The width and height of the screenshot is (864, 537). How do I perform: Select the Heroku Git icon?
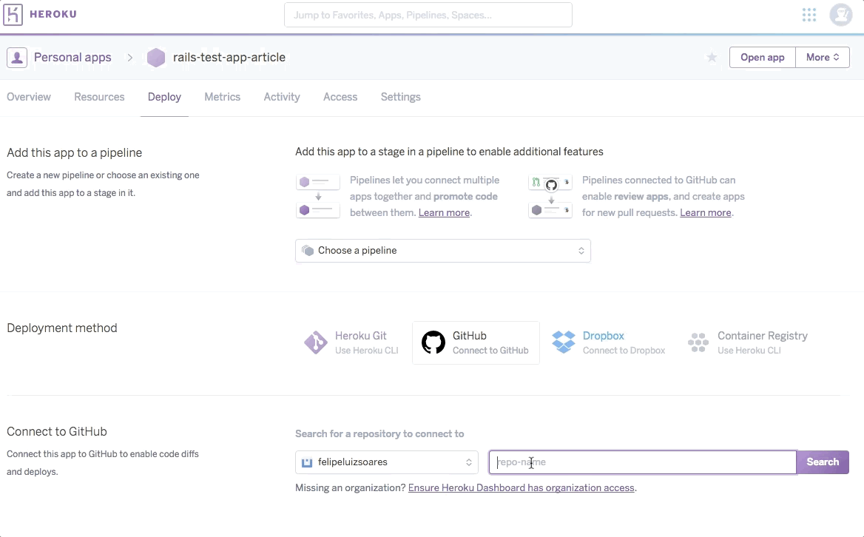tap(316, 342)
